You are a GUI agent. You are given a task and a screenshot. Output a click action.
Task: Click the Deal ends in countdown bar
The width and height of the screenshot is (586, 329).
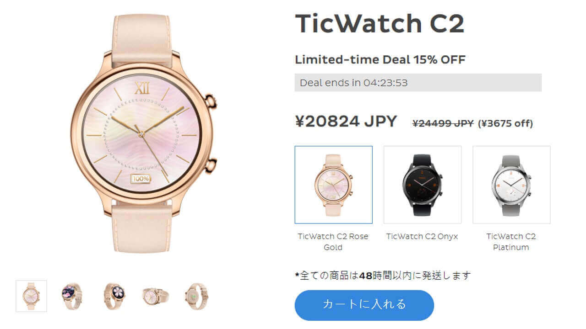tap(418, 83)
